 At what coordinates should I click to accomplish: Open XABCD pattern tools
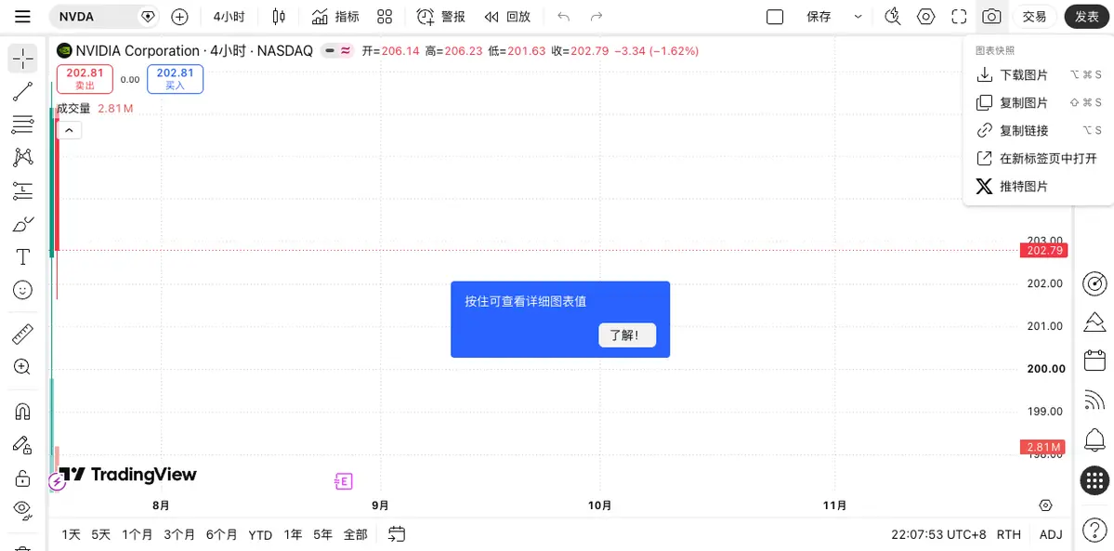pyautogui.click(x=22, y=157)
